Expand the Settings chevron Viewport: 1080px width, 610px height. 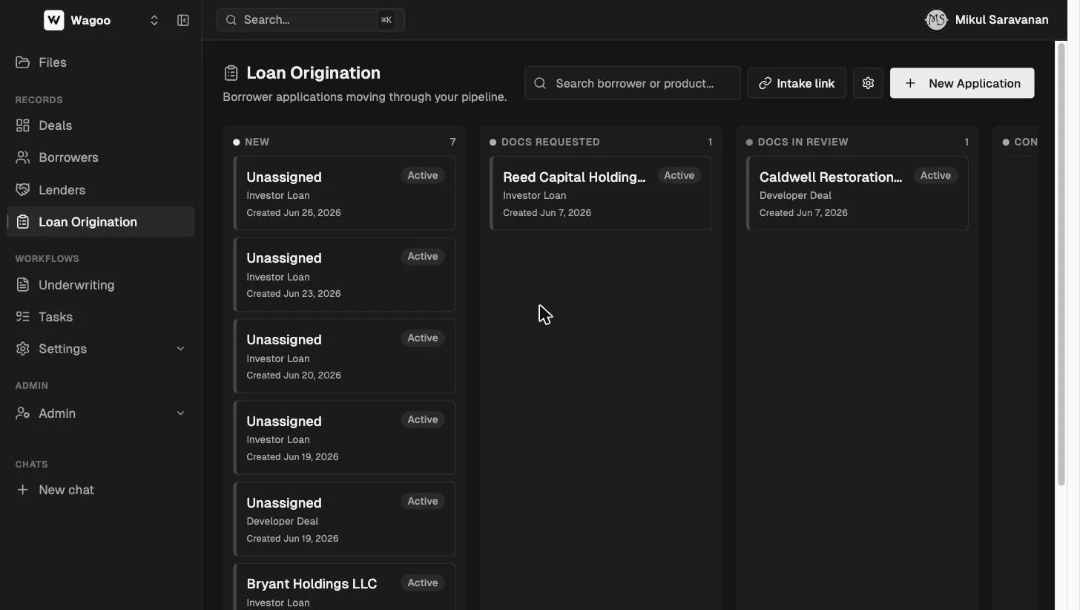click(x=180, y=349)
